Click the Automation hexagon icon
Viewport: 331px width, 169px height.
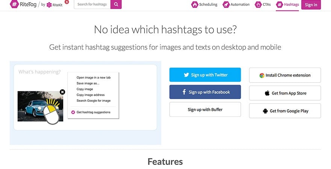(226, 5)
